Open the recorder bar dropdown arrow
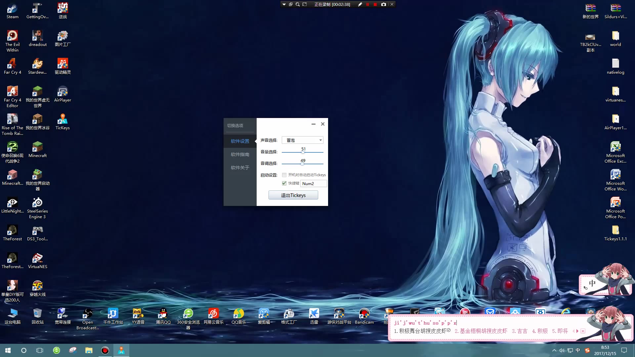This screenshot has width=635, height=357. click(284, 4)
